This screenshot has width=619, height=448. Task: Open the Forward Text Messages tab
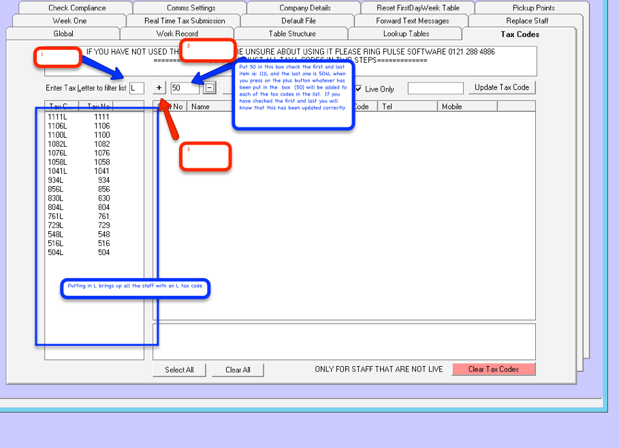pyautogui.click(x=412, y=21)
